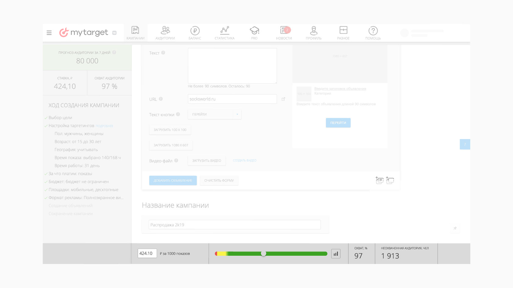Open the Профиль page
Viewport: 513px width, 288px height.
pyautogui.click(x=314, y=33)
